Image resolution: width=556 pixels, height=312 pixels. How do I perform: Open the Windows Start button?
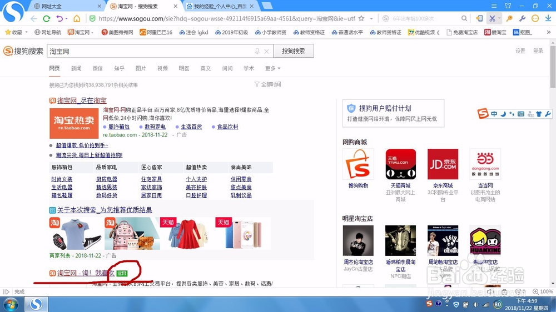tap(10, 304)
